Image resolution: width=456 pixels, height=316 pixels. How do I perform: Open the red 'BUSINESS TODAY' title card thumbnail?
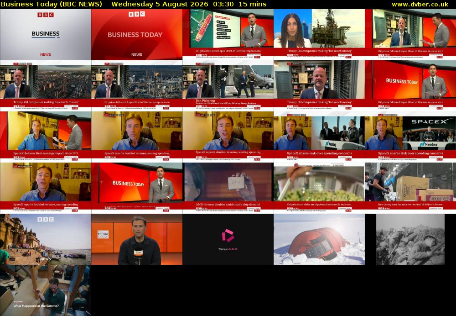tap(137, 35)
